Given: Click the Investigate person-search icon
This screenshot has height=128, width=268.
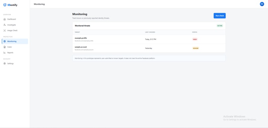Looking at the screenshot, I should [x=5, y=25].
